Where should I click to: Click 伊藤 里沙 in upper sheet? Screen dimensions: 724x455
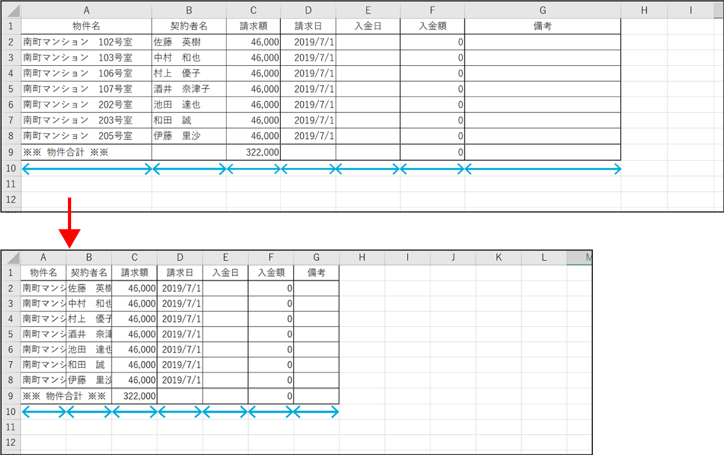[x=189, y=136]
